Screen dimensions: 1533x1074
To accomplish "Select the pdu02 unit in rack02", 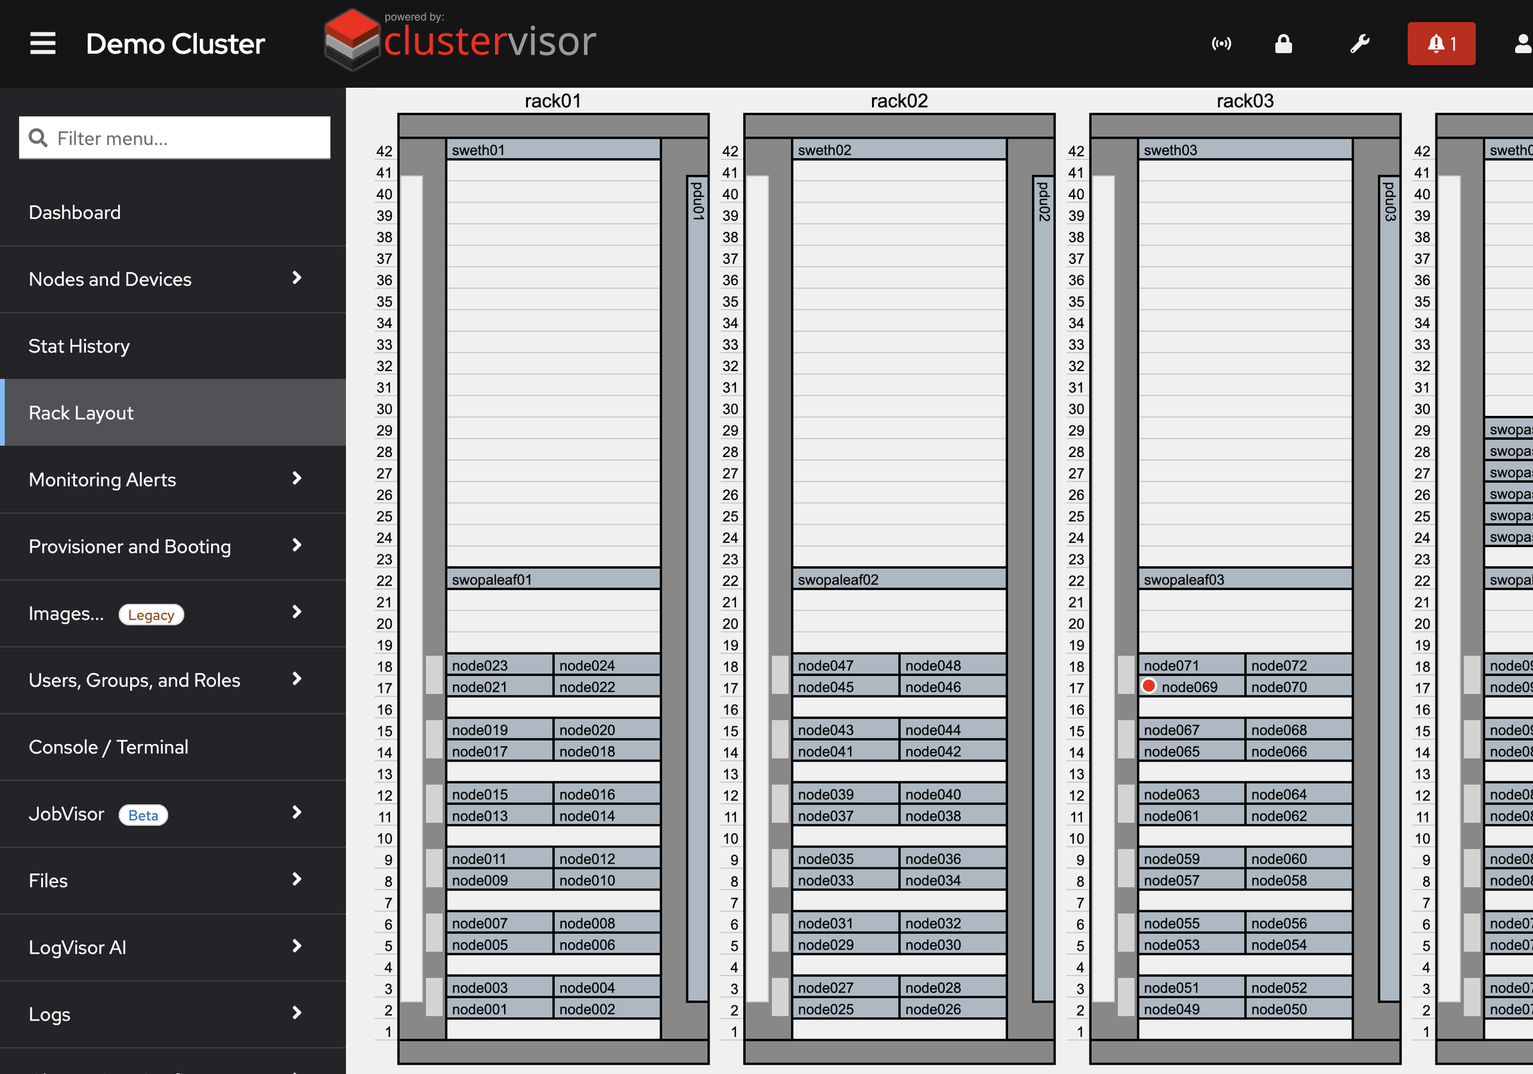I will tap(1043, 588).
